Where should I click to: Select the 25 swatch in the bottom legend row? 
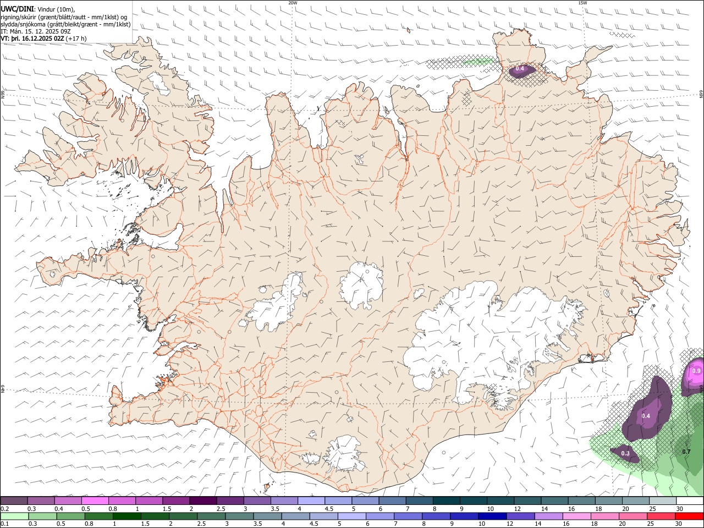pyautogui.click(x=661, y=516)
